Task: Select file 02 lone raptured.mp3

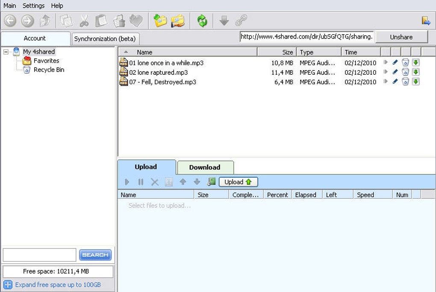Action: tap(158, 72)
